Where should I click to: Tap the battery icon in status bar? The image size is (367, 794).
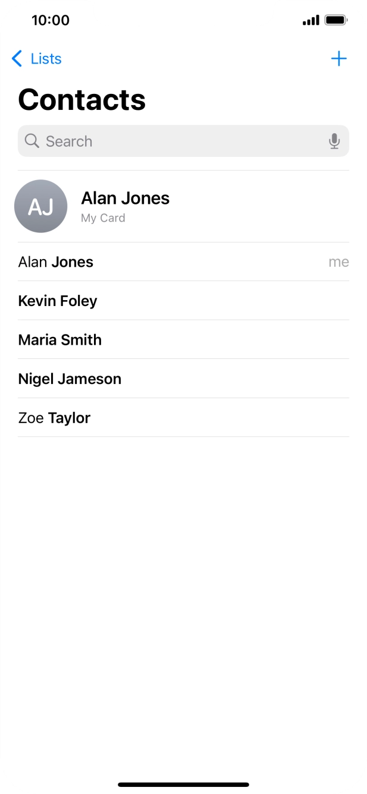[336, 21]
